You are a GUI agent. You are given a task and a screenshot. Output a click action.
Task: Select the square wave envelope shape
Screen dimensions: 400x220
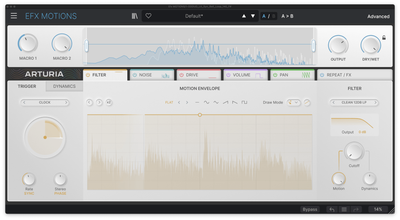click(x=244, y=103)
